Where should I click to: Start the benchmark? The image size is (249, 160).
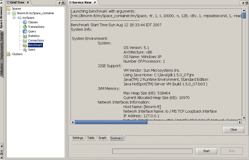click(x=206, y=151)
